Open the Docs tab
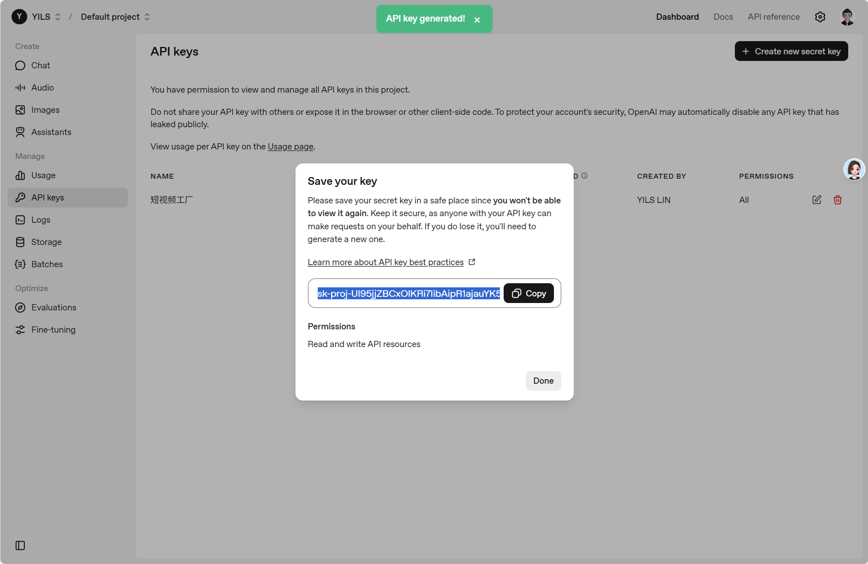868x564 pixels. pos(723,17)
